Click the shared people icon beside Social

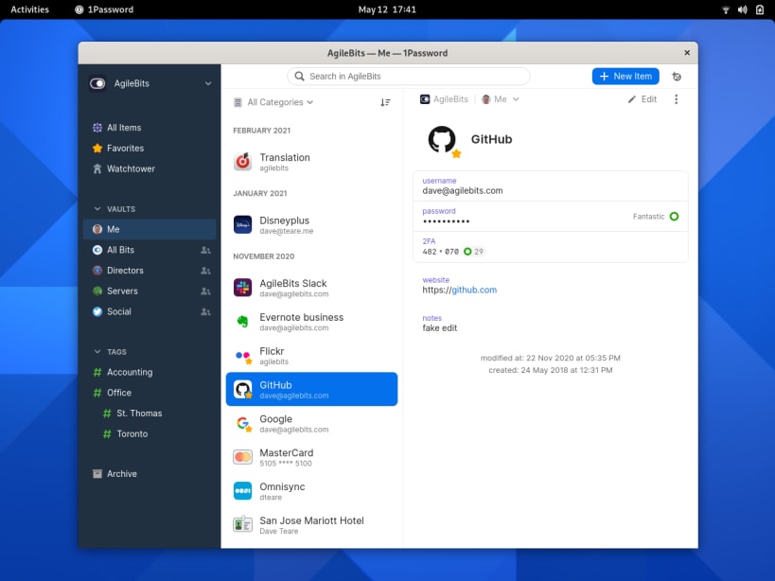[205, 311]
